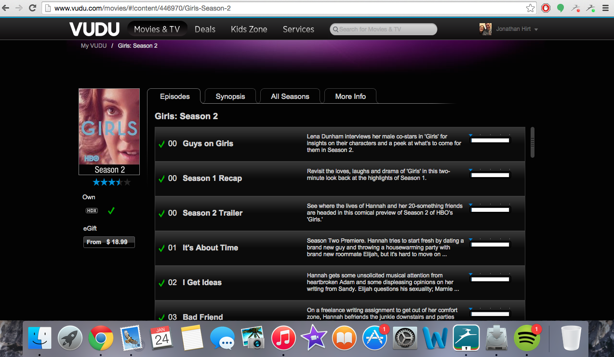Go to My VUDU breadcrumb link
This screenshot has height=357, width=614.
coord(93,46)
